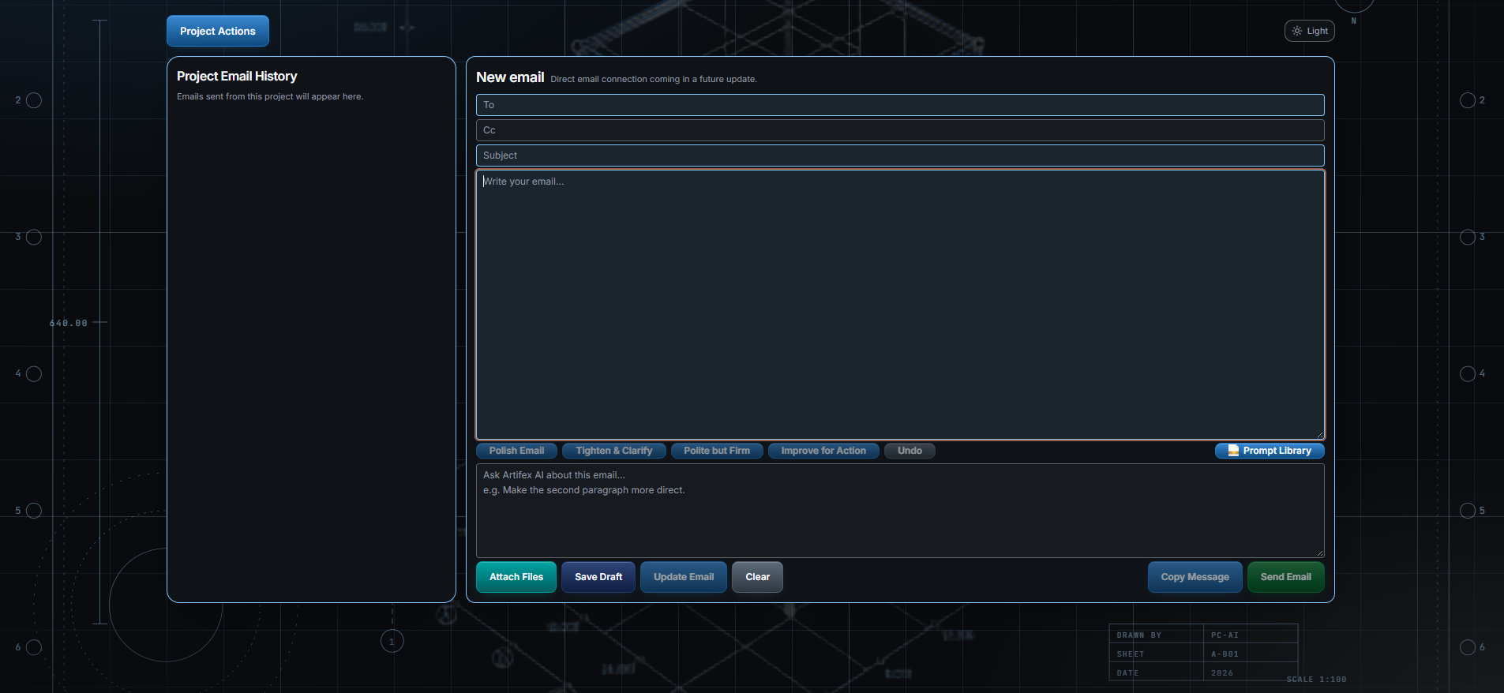Open the Project Actions menu

click(x=217, y=31)
